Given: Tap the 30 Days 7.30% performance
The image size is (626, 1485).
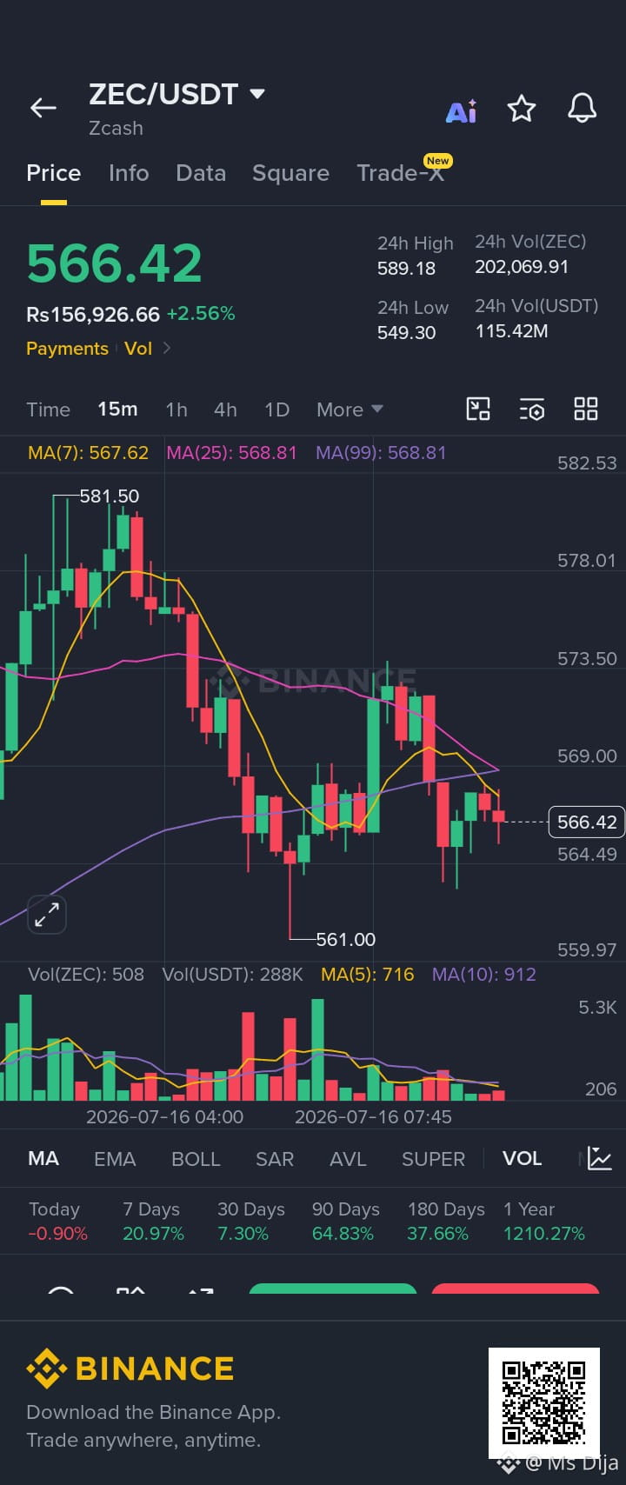Looking at the screenshot, I should click(250, 1222).
